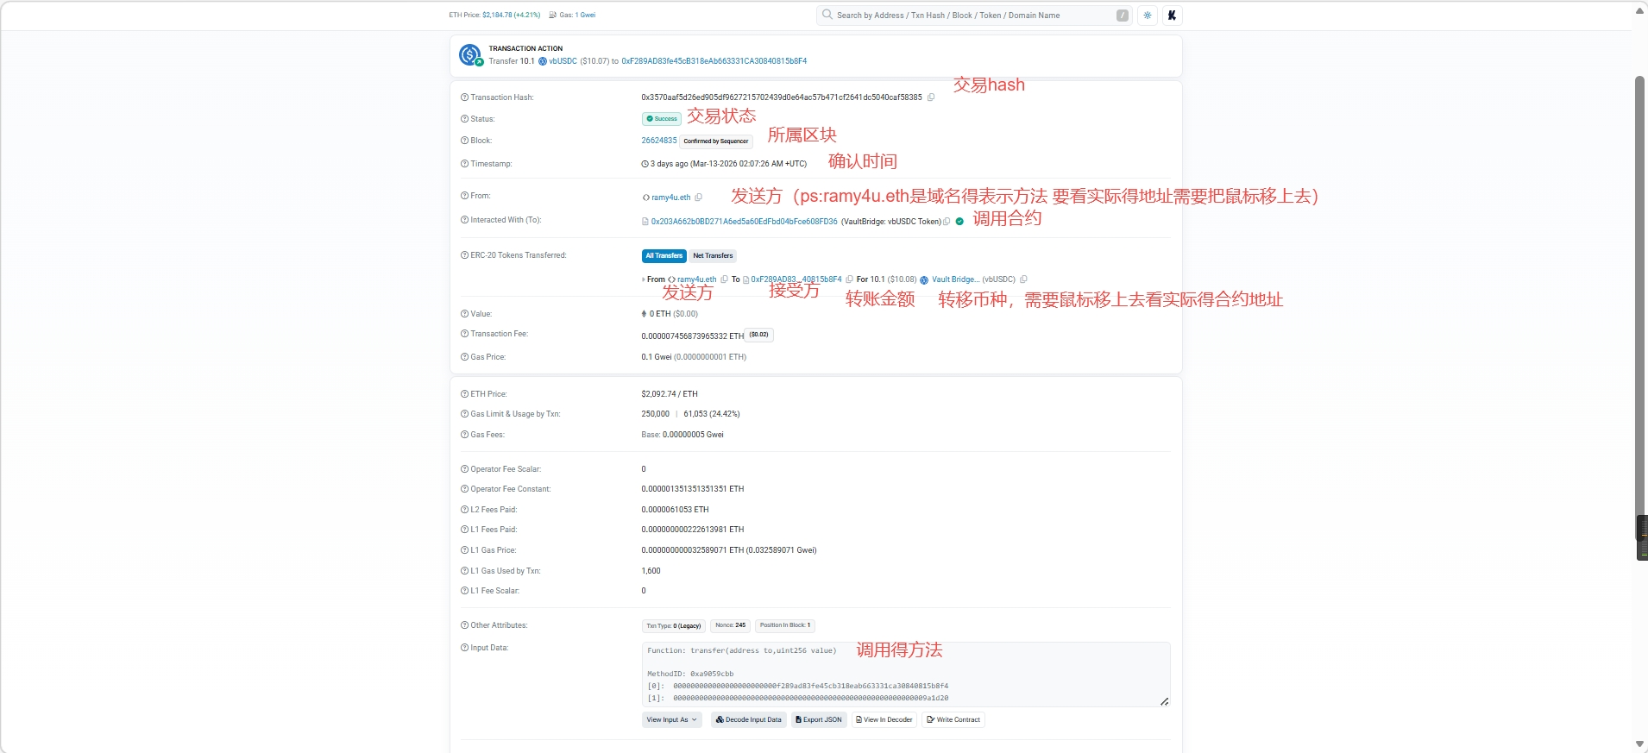Click the transaction action USDC badge icon
The image size is (1648, 753).
[x=470, y=55]
